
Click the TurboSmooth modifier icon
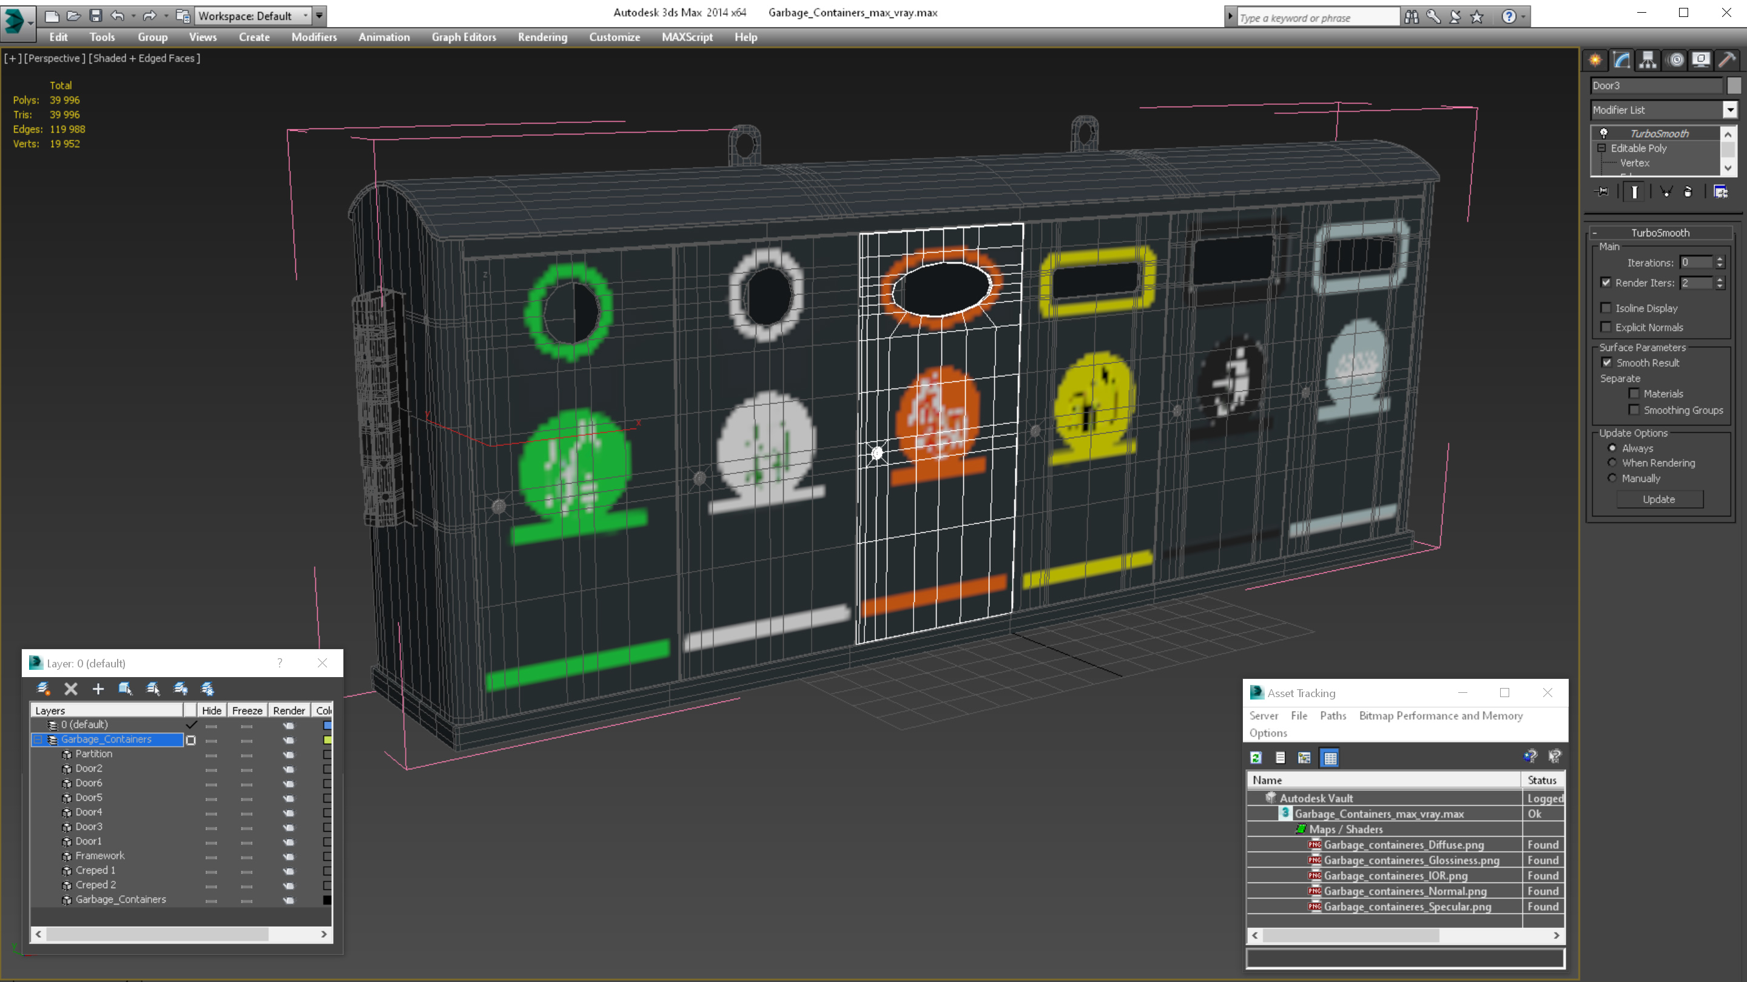click(1604, 133)
